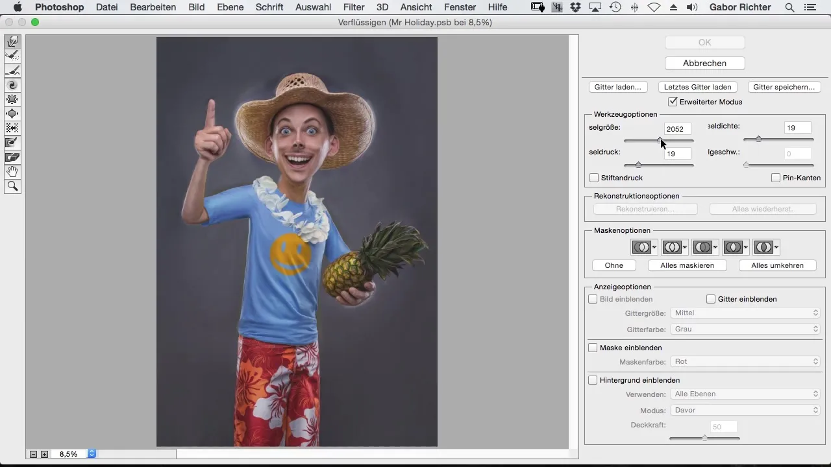
Task: Open the Verwenden dropdown showing Alle Ebenen
Action: (745, 394)
